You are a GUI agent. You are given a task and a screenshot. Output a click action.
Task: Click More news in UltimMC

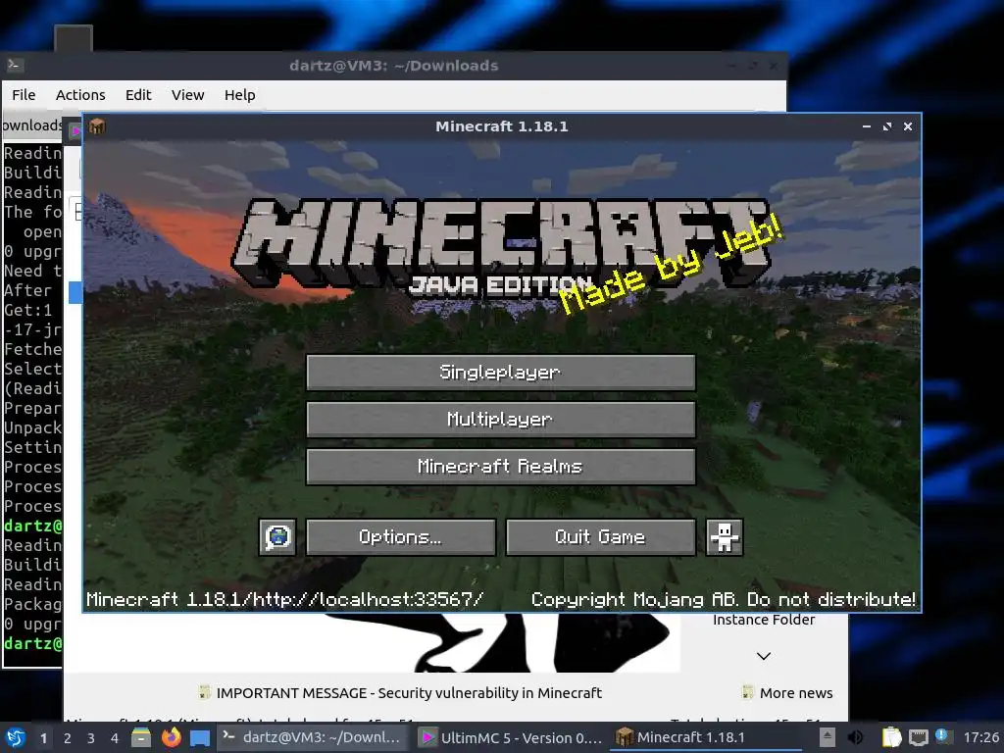click(x=787, y=693)
